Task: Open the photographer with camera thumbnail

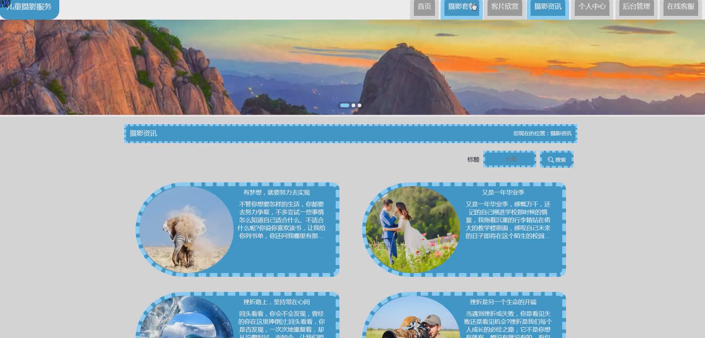Action: pyautogui.click(x=413, y=317)
